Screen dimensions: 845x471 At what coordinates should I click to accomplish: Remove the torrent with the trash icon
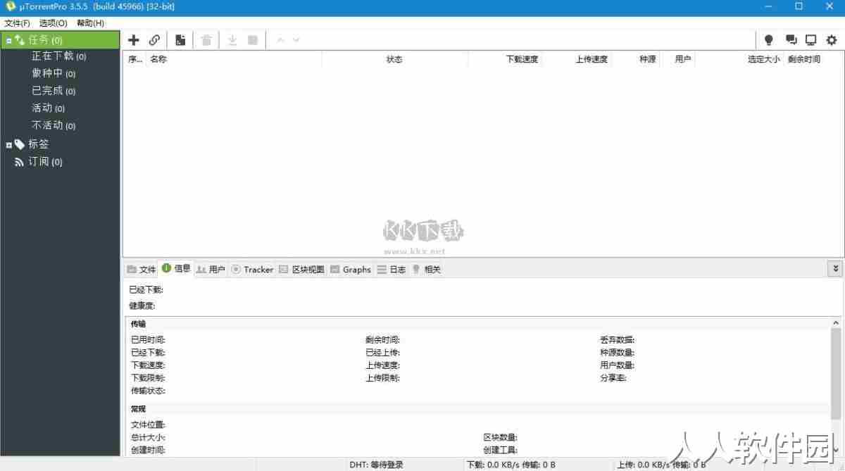pos(206,40)
